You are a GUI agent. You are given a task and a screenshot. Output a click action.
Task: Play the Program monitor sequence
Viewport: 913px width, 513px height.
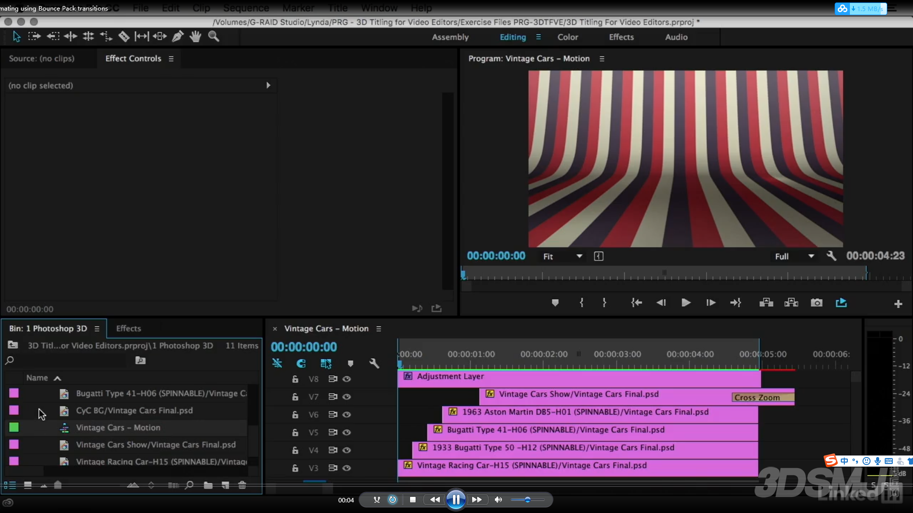686,303
